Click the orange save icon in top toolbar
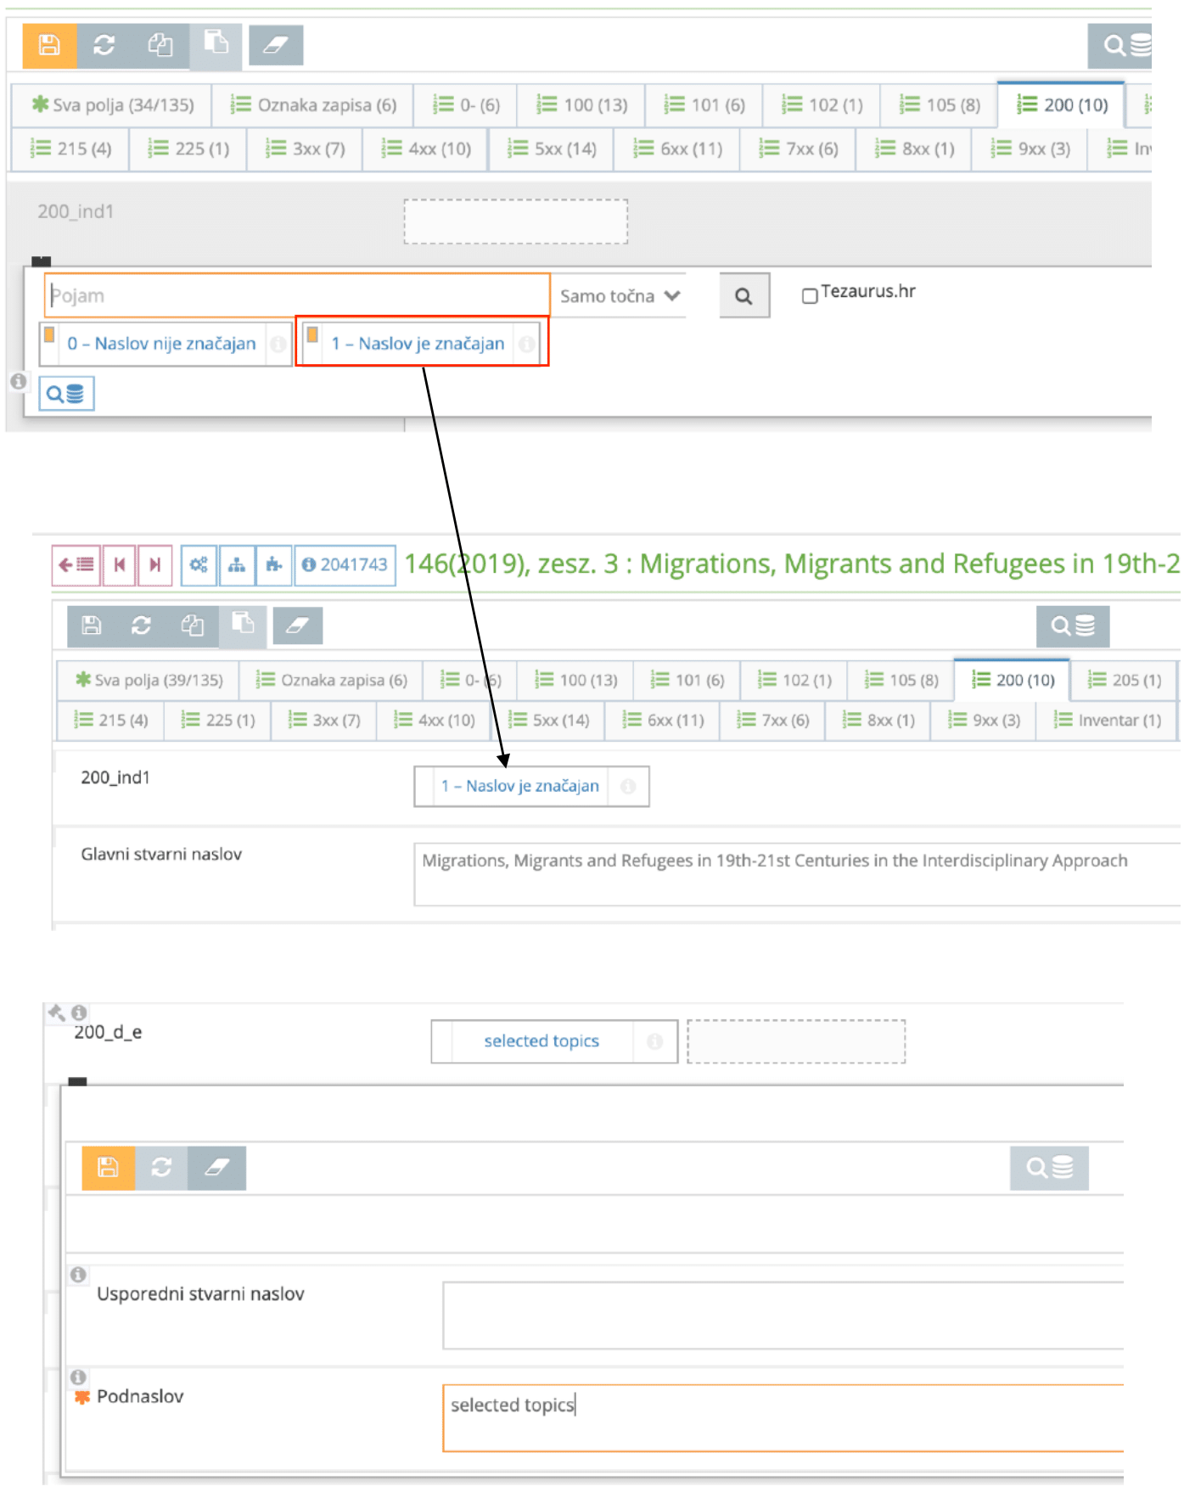 pyautogui.click(x=49, y=45)
